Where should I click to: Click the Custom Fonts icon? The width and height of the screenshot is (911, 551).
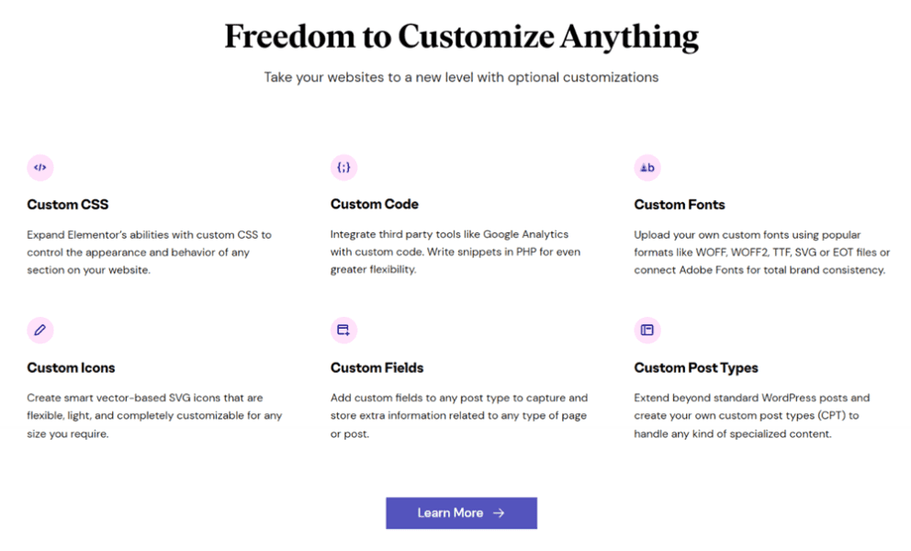(x=647, y=167)
